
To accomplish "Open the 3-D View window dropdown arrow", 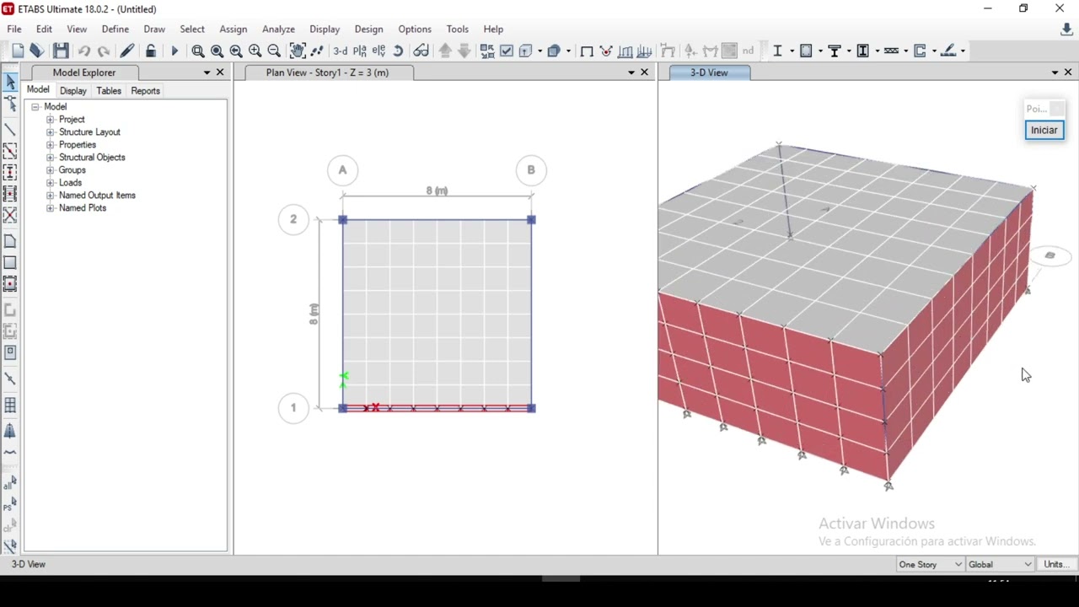I will [x=1055, y=73].
